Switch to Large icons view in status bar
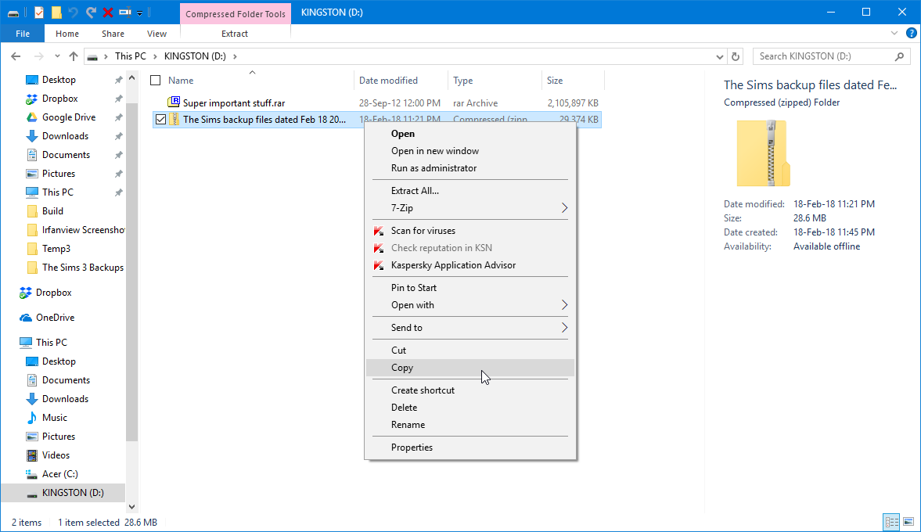This screenshot has height=532, width=921. (908, 522)
